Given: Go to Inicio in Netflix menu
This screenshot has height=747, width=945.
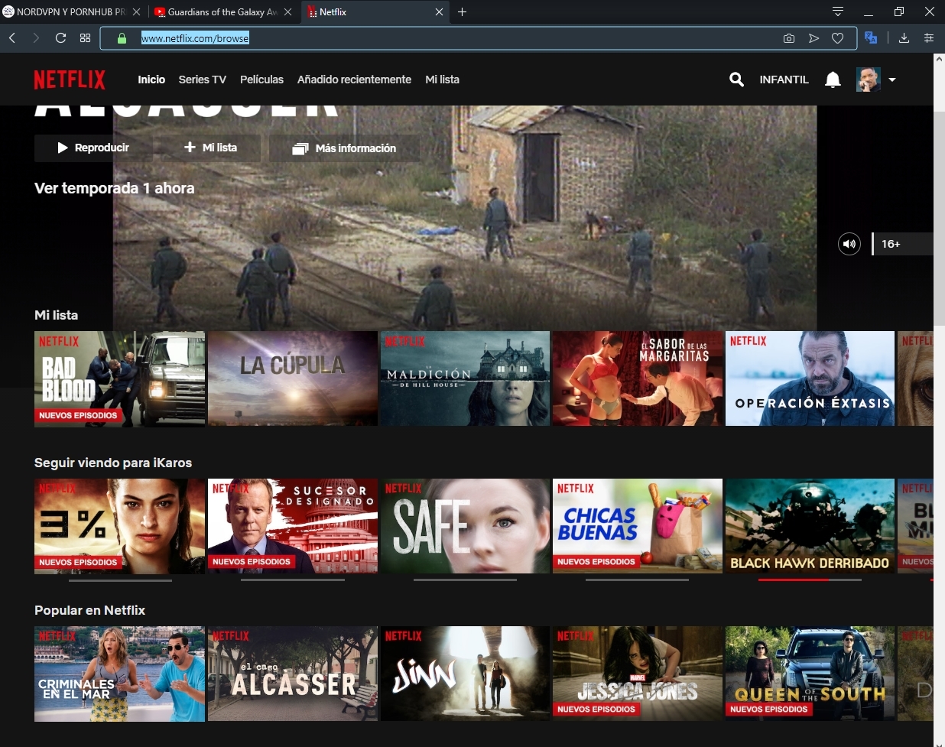Looking at the screenshot, I should [x=151, y=80].
